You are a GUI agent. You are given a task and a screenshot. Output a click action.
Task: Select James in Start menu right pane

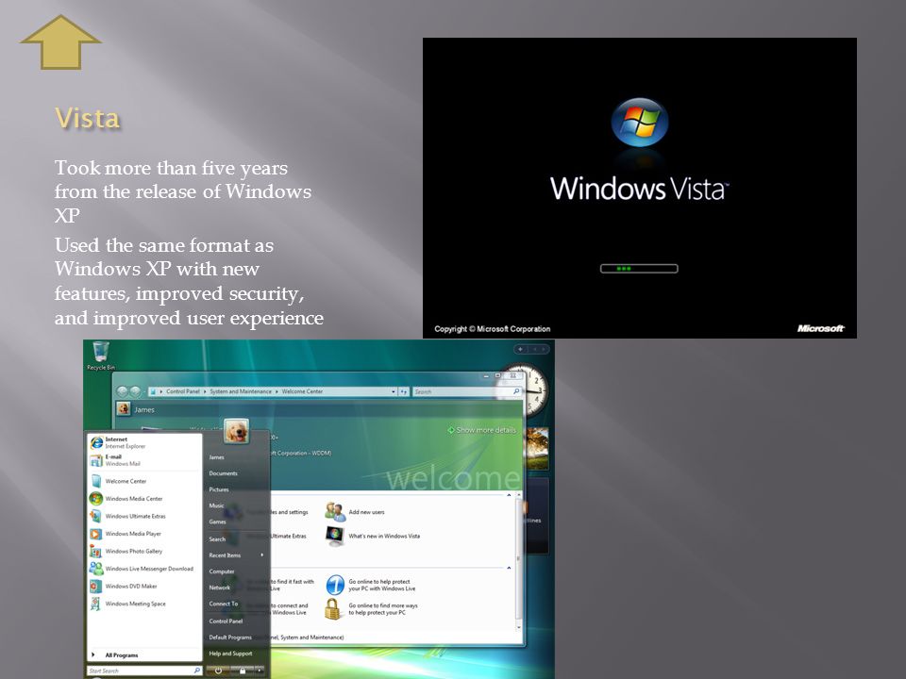(217, 456)
